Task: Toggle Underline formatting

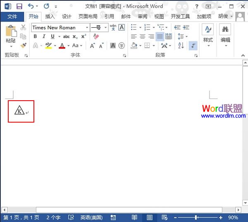Action: pos(52,36)
